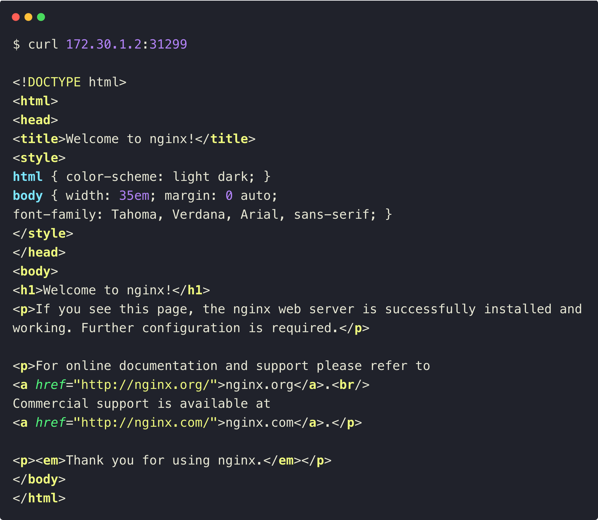598x520 pixels.
Task: Click the DOCTYPE html declaration
Action: tap(69, 82)
